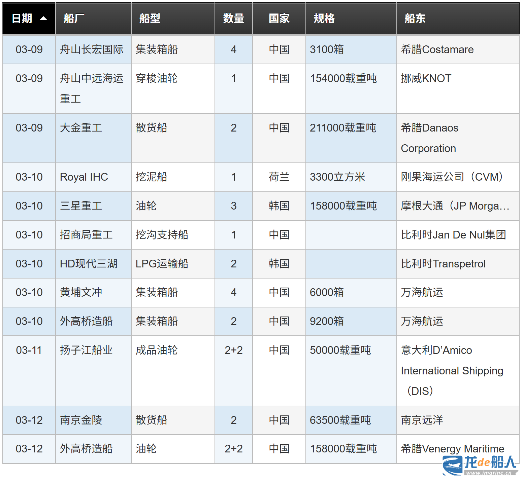The image size is (523, 480).
Task: Sort the table by 数量 column
Action: coord(233,19)
